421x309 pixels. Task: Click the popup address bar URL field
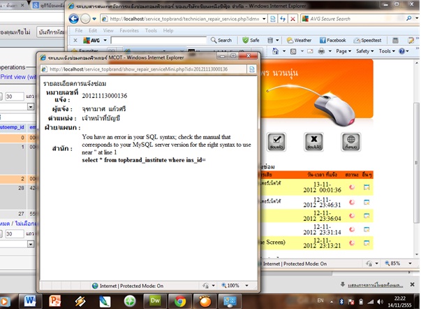pyautogui.click(x=144, y=69)
